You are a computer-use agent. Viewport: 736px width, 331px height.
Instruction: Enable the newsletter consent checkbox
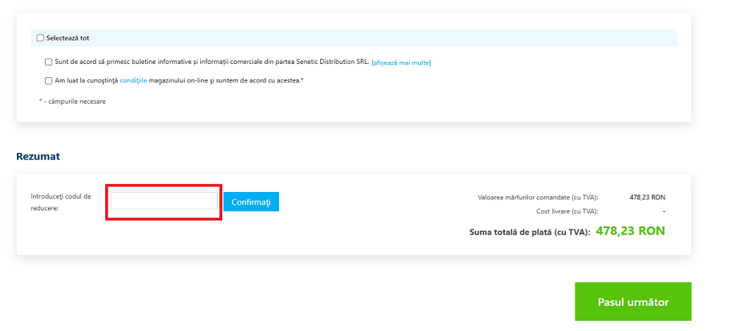pos(49,63)
